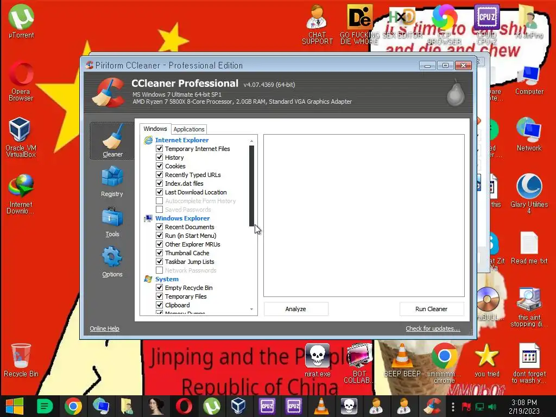The width and height of the screenshot is (556, 417).
Task: Open 'you tried' star desktop icon
Action: pyautogui.click(x=486, y=361)
